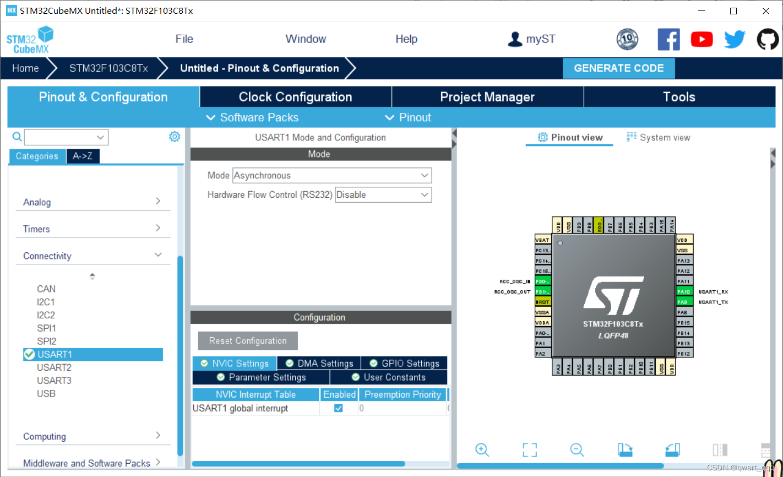Click the Reset Configuration button
The image size is (783, 477).
[248, 341]
